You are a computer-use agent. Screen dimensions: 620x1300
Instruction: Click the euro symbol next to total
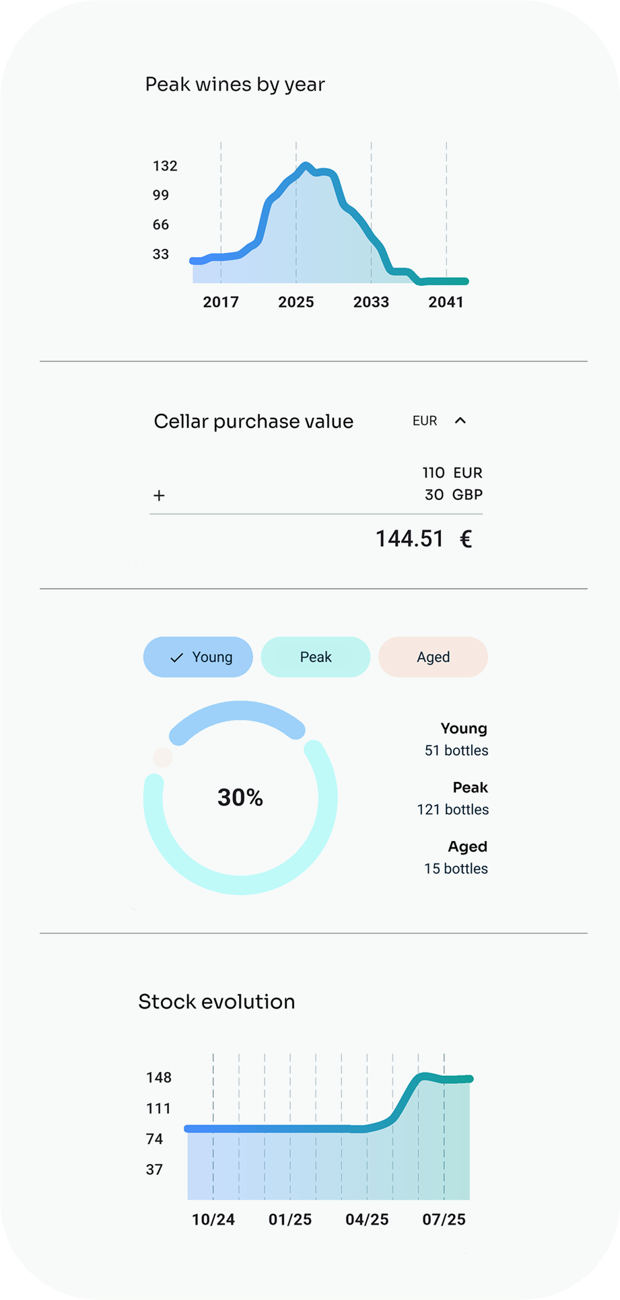pyautogui.click(x=465, y=539)
